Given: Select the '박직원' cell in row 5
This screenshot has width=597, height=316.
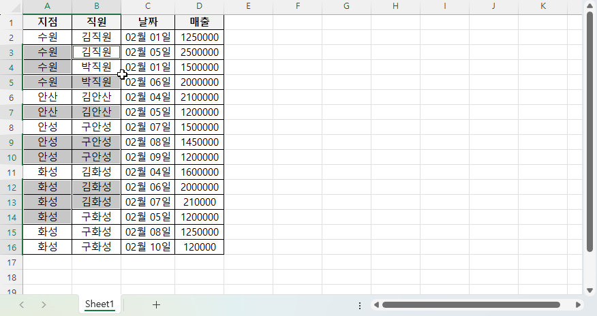Looking at the screenshot, I should coord(96,82).
